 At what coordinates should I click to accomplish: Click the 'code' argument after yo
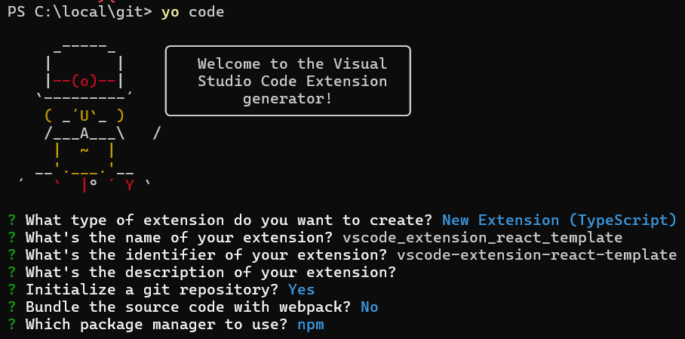pyautogui.click(x=206, y=12)
